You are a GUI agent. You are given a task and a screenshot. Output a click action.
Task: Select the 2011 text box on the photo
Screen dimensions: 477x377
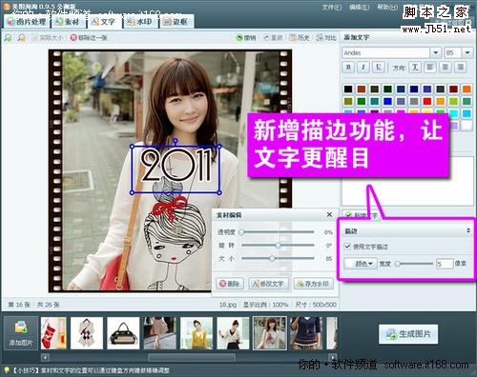[176, 169]
